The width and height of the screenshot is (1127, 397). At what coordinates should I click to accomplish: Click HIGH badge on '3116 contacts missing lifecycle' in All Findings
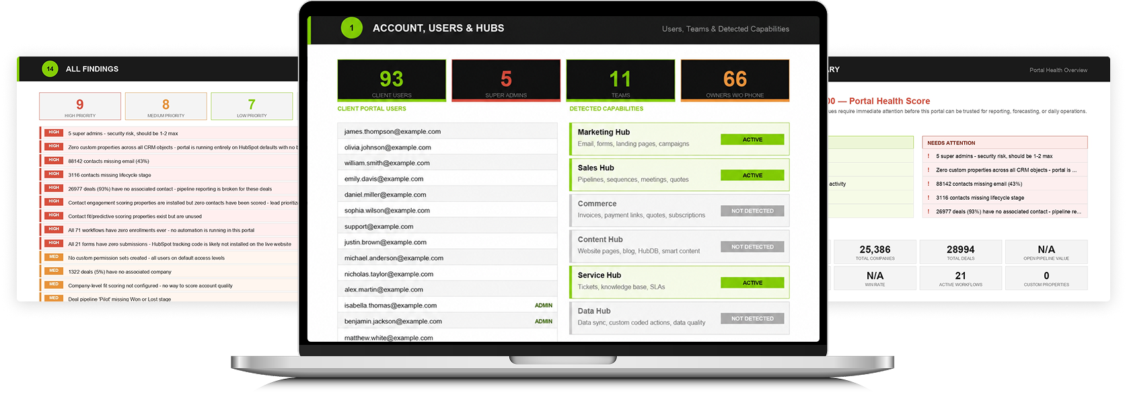[54, 174]
